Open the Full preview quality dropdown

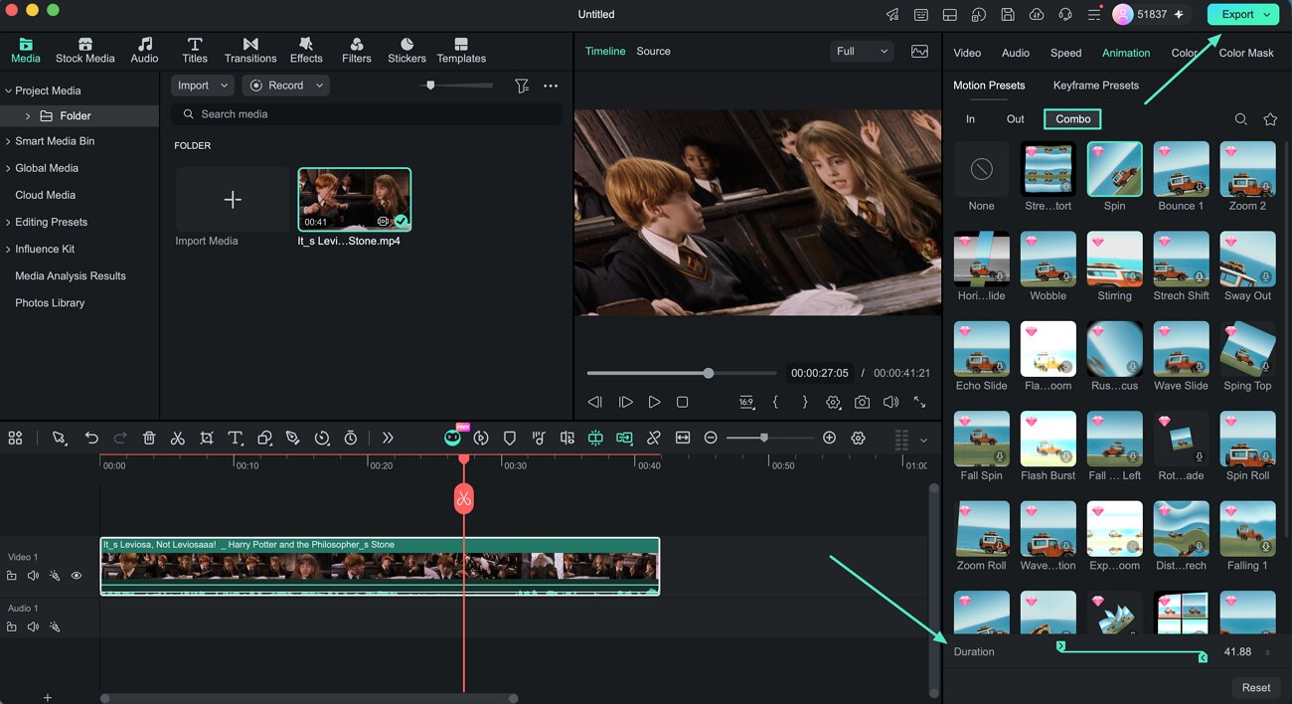tap(862, 51)
